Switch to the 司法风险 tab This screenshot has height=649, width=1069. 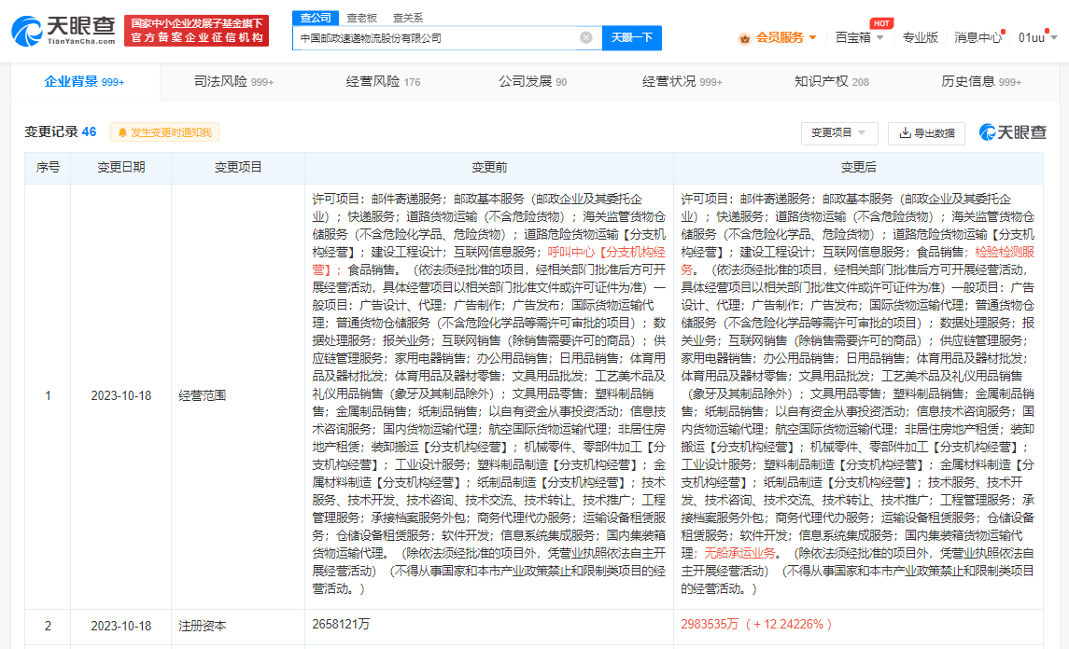tap(233, 82)
